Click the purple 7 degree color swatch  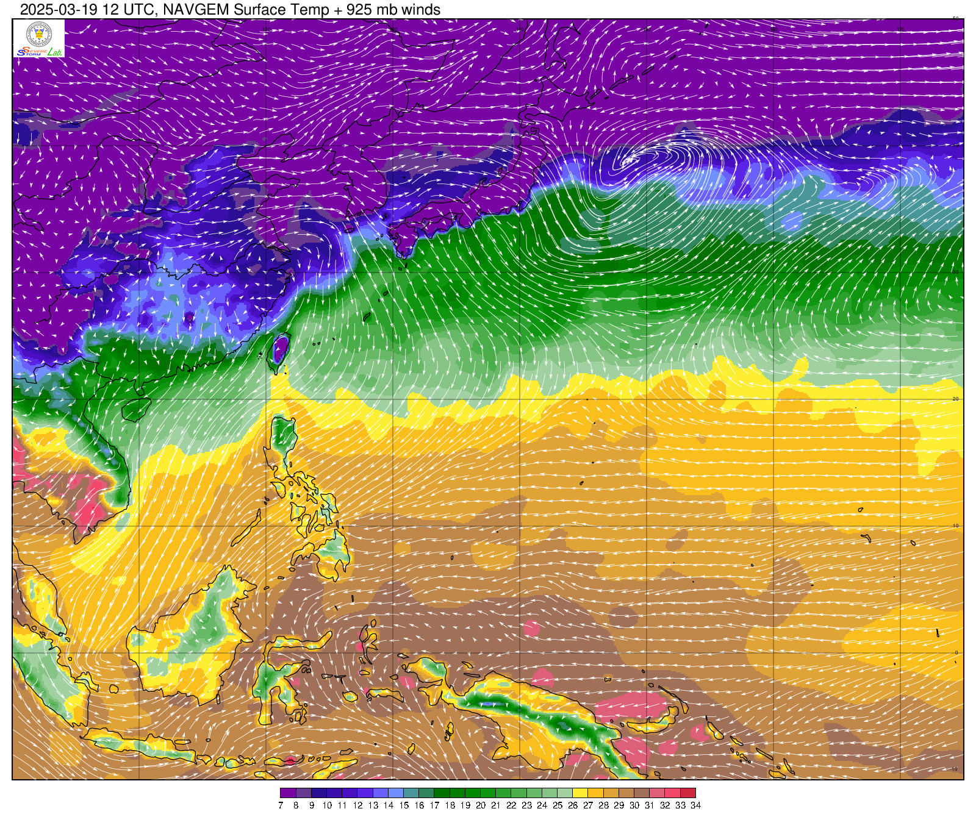point(288,793)
